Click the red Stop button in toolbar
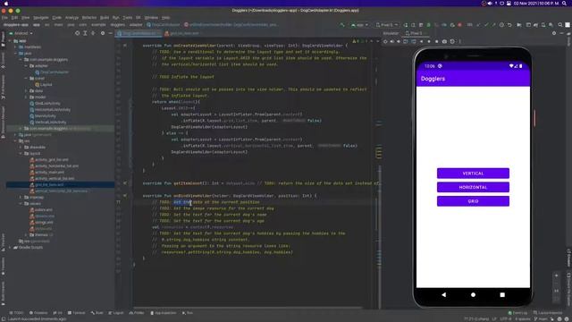The image size is (572, 322). pos(459,25)
